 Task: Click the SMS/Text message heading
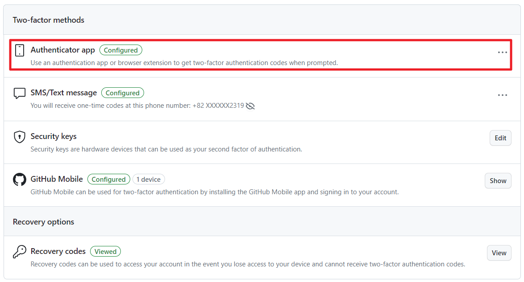tap(64, 93)
